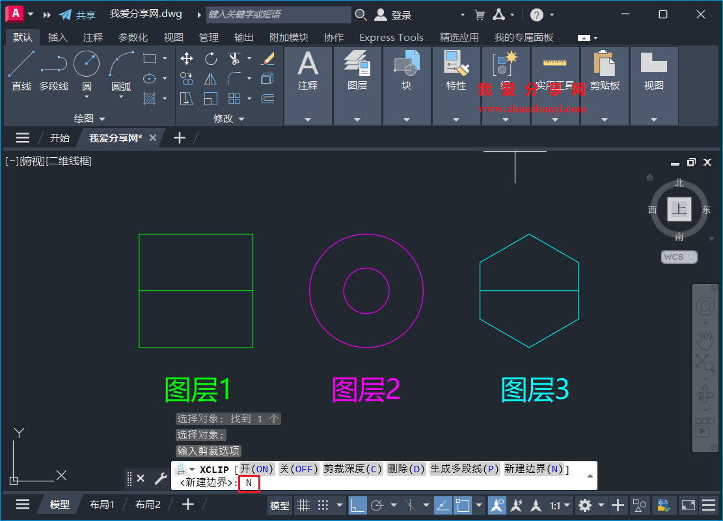Toggle grid display in status bar
The image size is (723, 521).
(303, 505)
